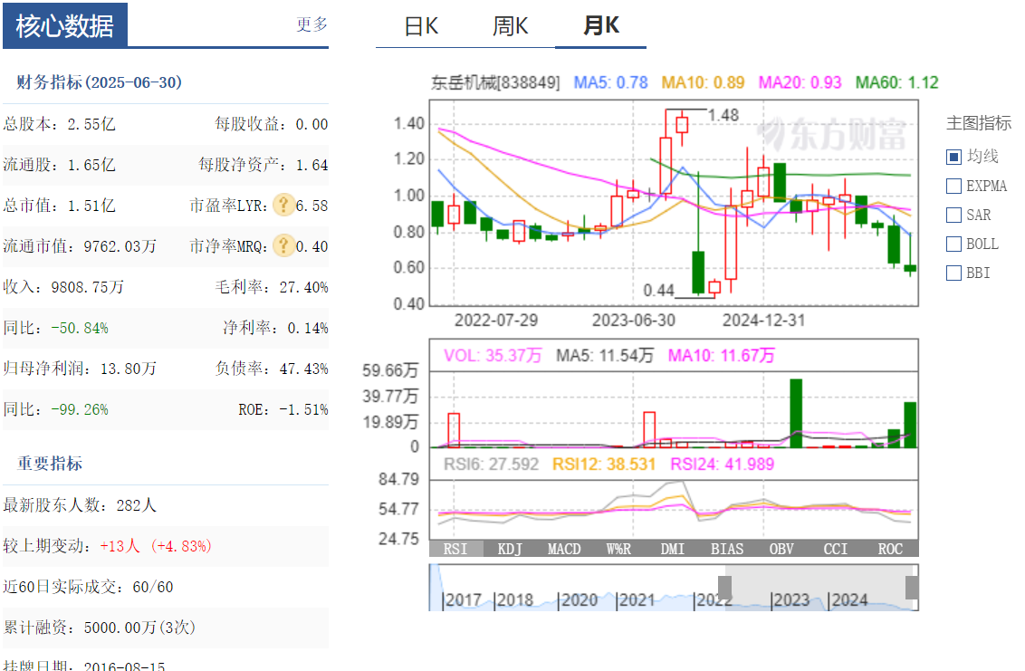This screenshot has width=1025, height=671.
Task: Click the RSI12: 38.531 value
Action: pyautogui.click(x=603, y=465)
